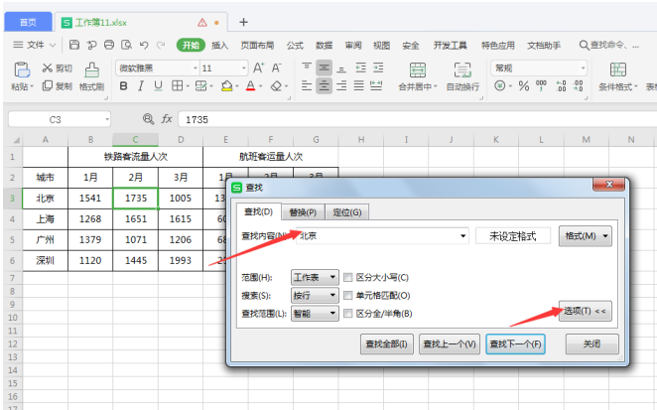Open the 格式(M) dropdown button
This screenshot has height=410, width=657.
tap(585, 236)
